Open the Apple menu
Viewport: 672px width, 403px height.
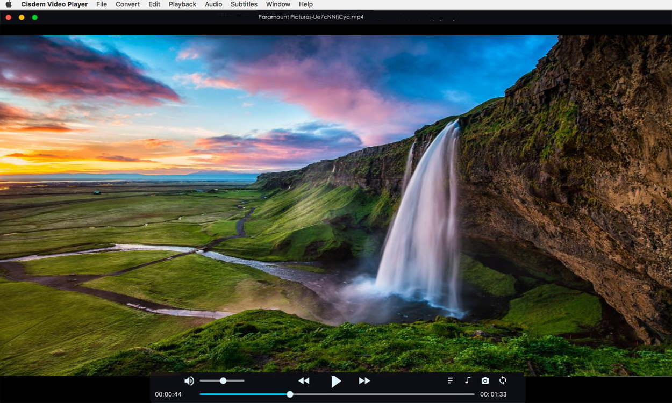[8, 4]
